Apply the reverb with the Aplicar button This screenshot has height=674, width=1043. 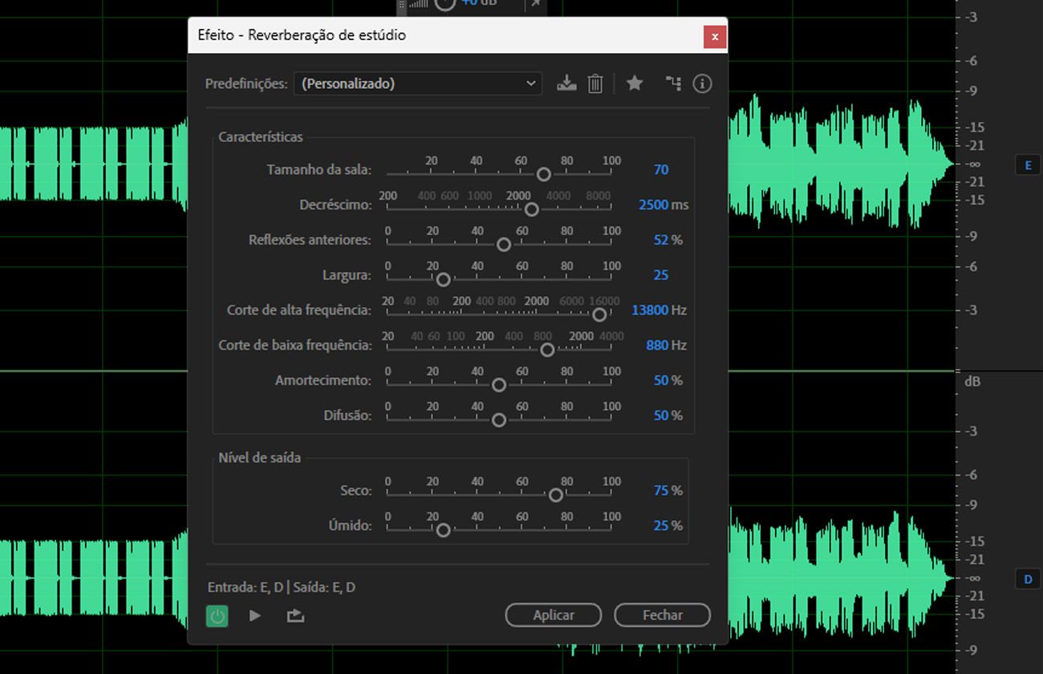click(553, 615)
